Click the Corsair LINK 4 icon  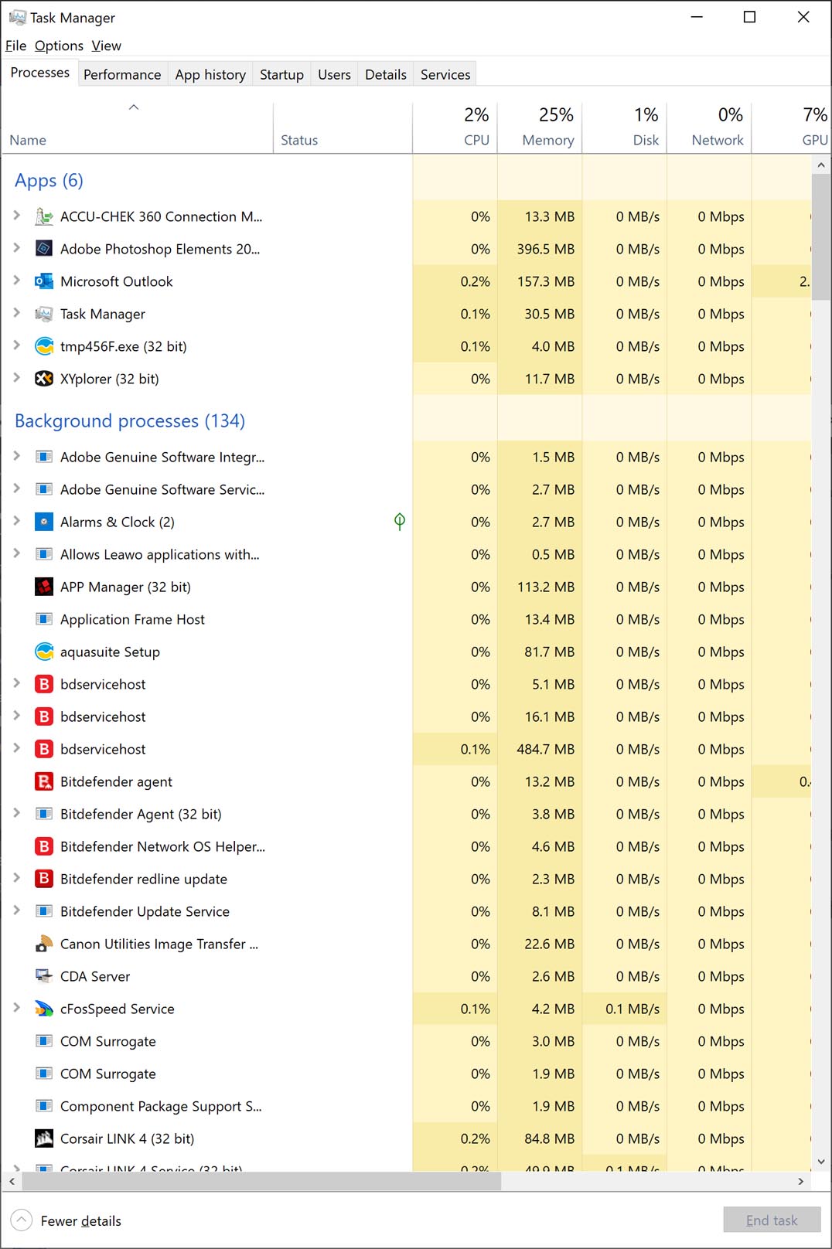tap(44, 1138)
